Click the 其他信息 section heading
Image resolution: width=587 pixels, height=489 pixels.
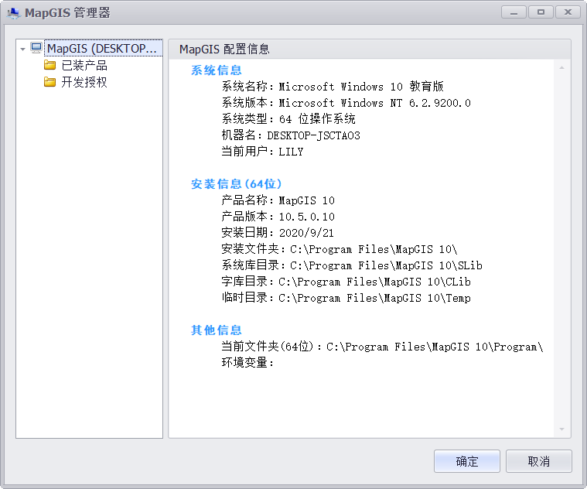coord(217,330)
